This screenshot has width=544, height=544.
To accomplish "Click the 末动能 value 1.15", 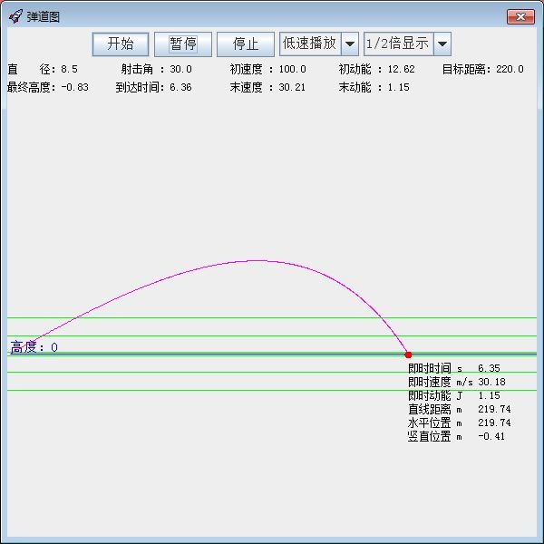I will (398, 87).
